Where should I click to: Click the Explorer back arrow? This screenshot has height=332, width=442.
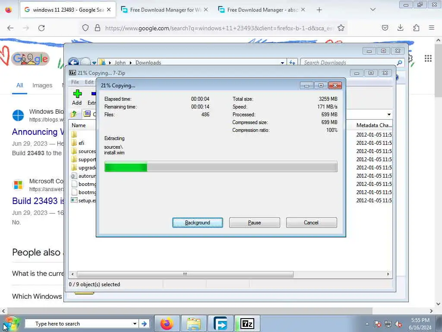pyautogui.click(x=73, y=62)
